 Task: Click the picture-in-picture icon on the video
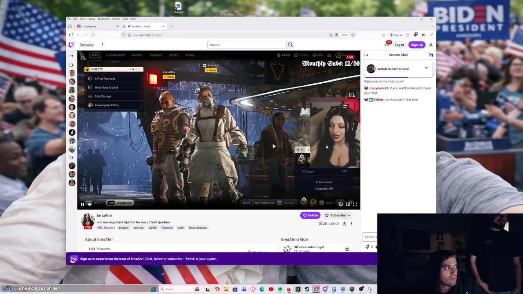[351, 95]
